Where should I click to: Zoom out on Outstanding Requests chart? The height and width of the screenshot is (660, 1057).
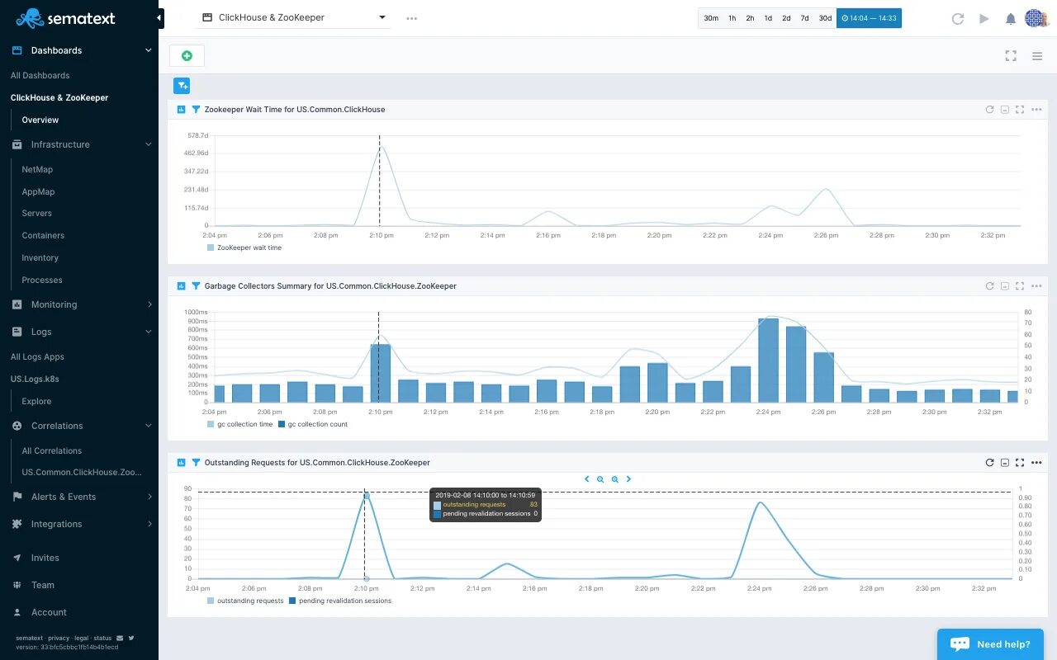[x=600, y=478]
